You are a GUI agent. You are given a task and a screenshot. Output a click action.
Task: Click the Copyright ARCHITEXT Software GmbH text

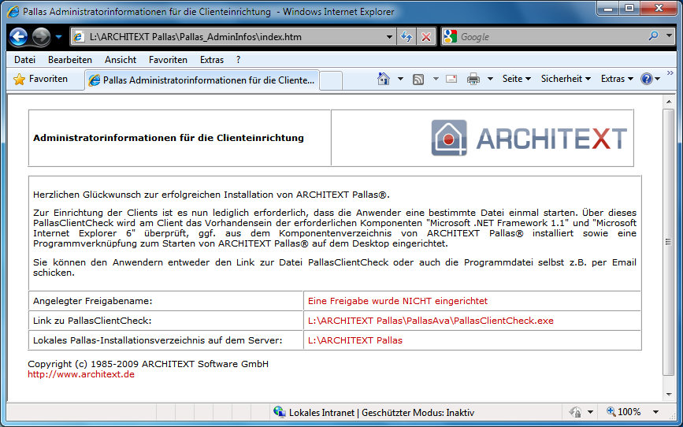(148, 364)
